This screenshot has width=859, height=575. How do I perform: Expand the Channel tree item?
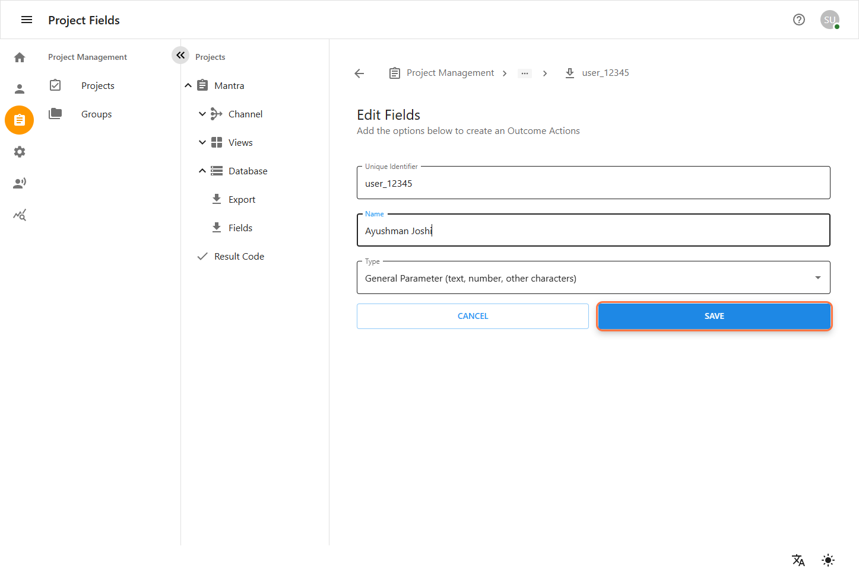[202, 113]
